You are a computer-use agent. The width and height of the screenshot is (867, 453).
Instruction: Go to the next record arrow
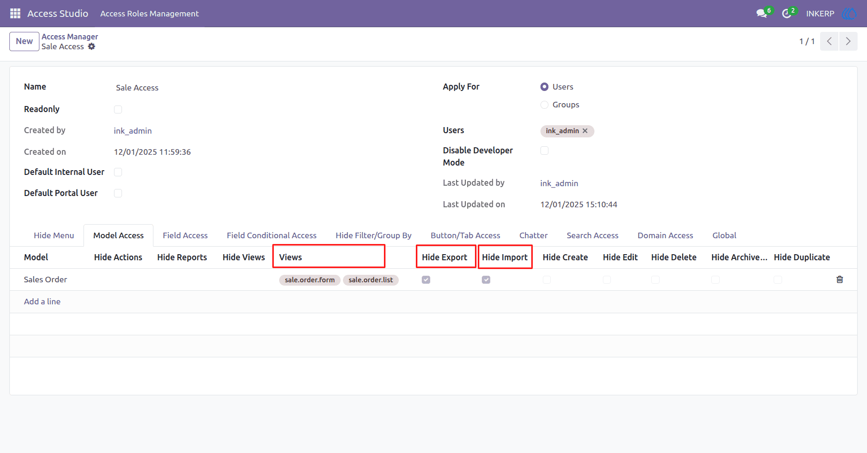848,41
